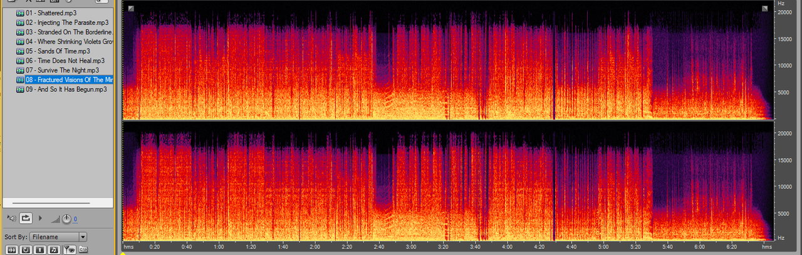
Task: Click timeline ruler at 3:20
Action: point(443,247)
